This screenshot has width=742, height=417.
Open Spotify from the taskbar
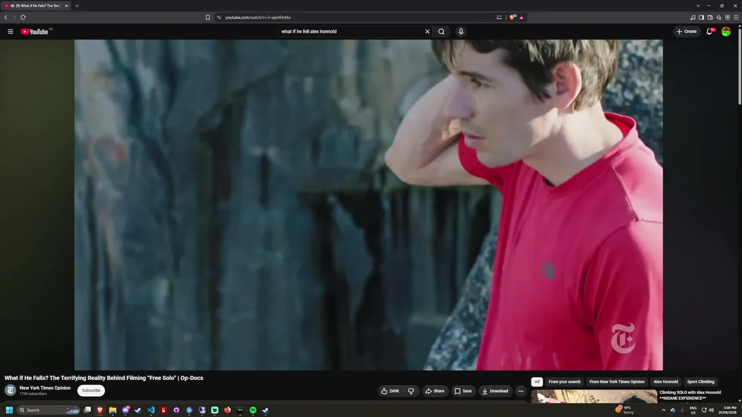(253, 410)
